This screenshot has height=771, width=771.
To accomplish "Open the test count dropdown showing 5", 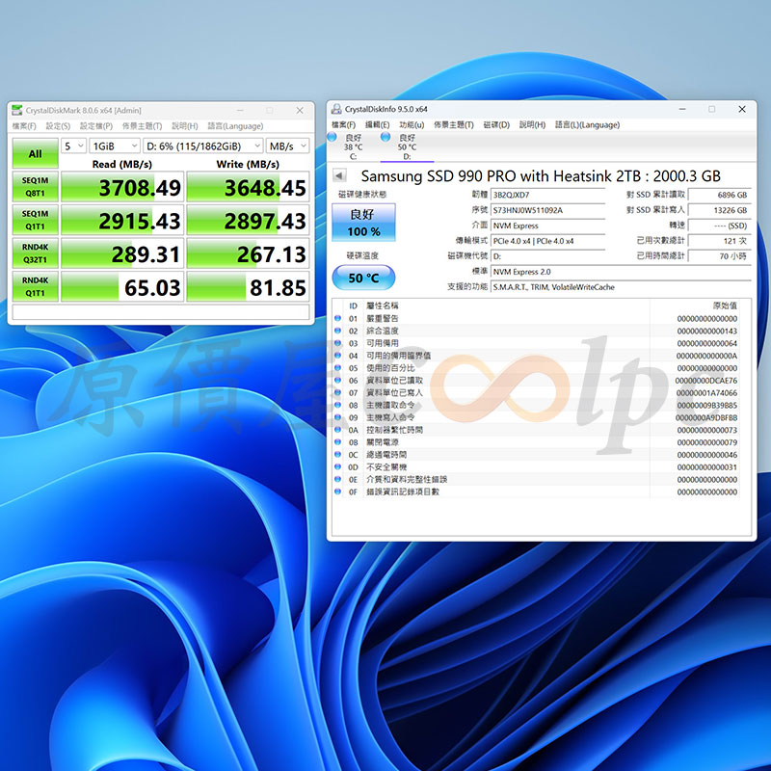I will tap(74, 146).
